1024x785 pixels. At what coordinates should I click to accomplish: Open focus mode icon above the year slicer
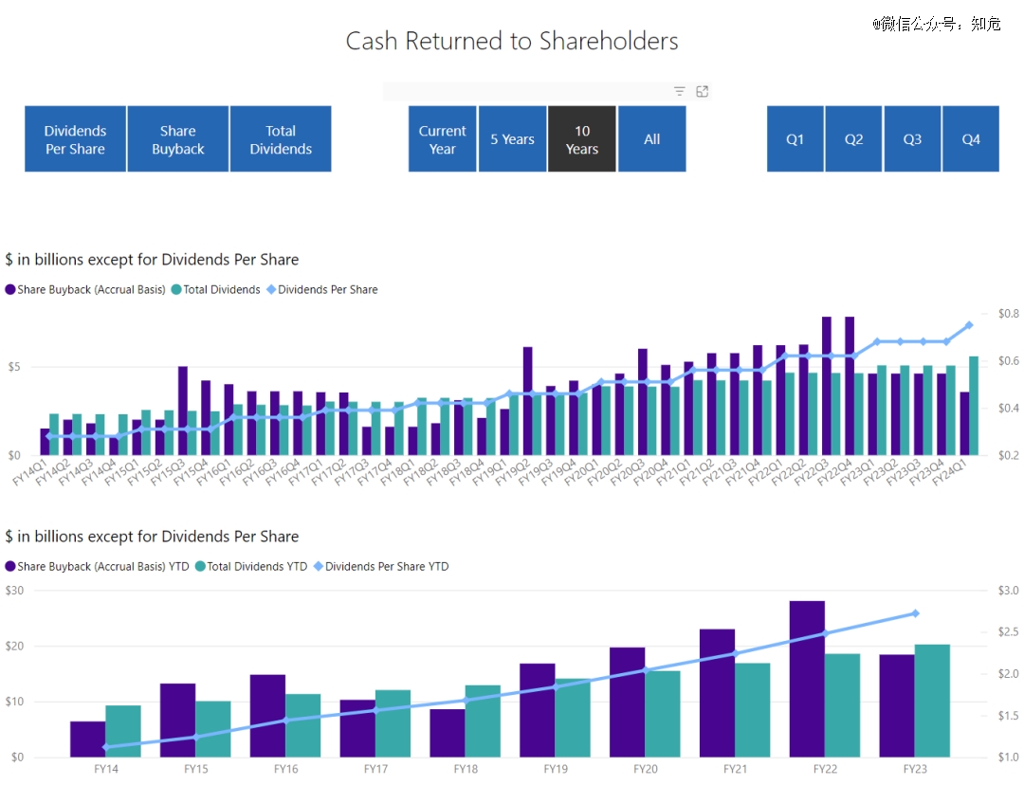click(702, 91)
